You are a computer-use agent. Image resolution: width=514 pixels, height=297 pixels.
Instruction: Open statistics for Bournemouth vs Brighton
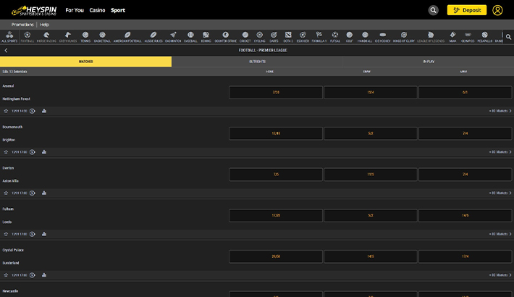coord(44,152)
